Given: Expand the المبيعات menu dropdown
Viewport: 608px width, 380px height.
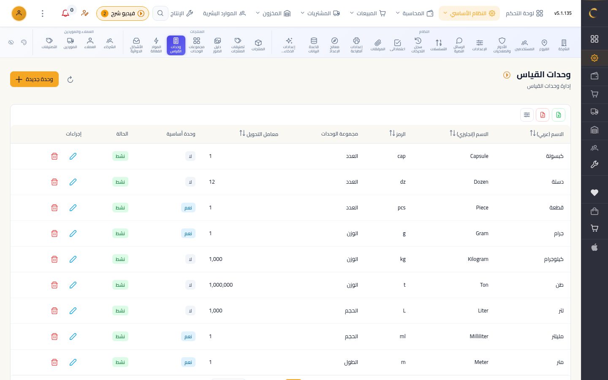Looking at the screenshot, I should point(368,14).
